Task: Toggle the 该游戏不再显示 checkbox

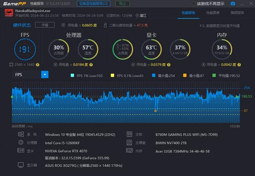Action: (x=194, y=4)
